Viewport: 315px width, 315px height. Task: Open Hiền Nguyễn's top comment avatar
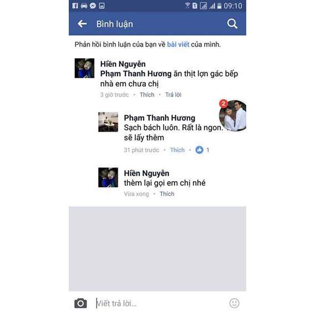(84, 68)
